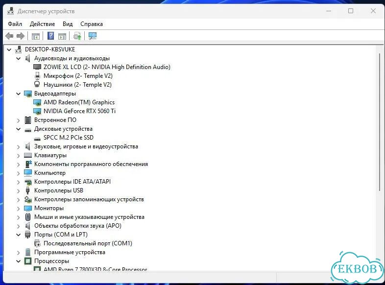385x285 pixels.
Task: Expand Программные устройства category
Action: tap(19, 253)
